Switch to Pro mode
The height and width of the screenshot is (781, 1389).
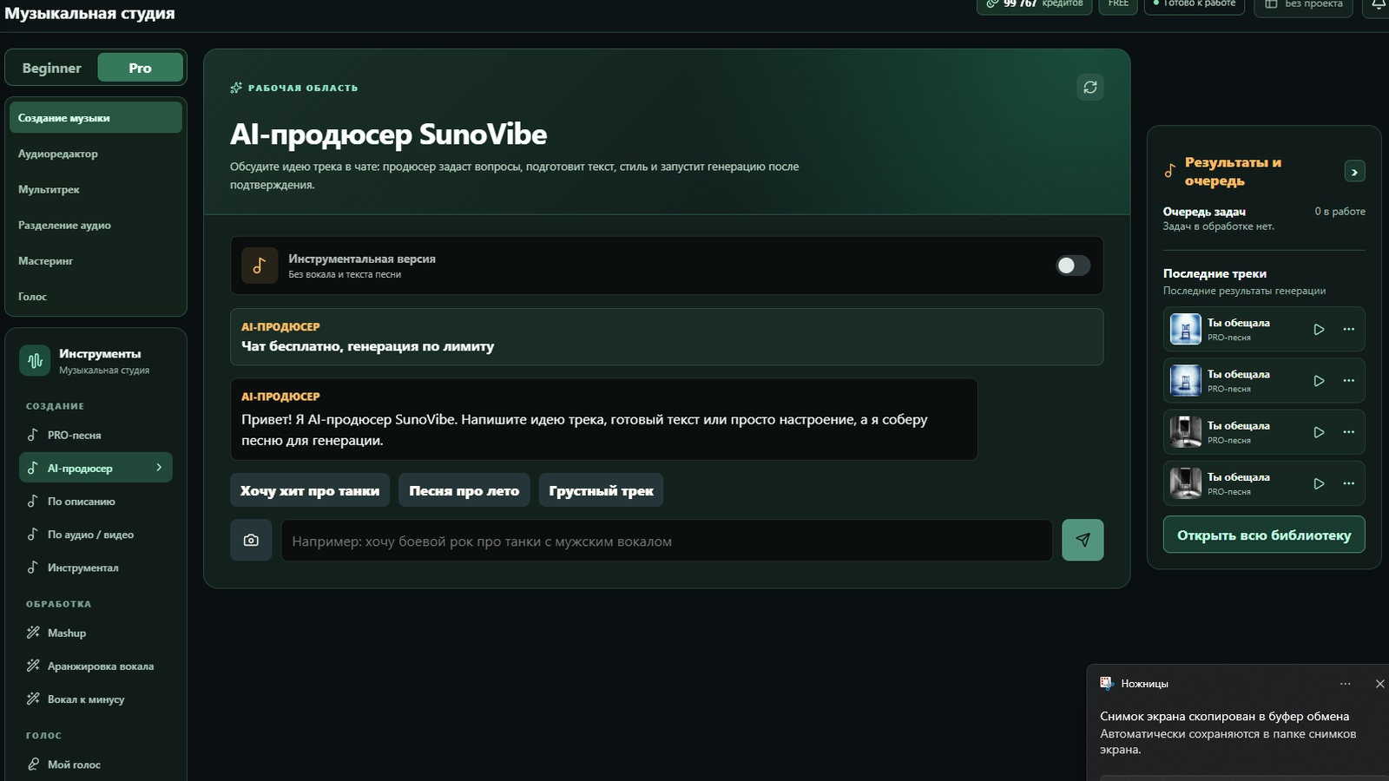click(140, 68)
